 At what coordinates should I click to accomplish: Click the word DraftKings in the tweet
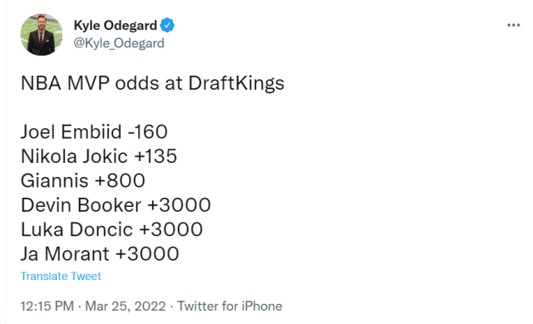coord(236,84)
